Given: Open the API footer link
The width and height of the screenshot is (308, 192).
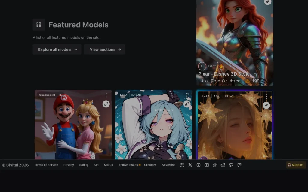Looking at the screenshot, I should 96,165.
